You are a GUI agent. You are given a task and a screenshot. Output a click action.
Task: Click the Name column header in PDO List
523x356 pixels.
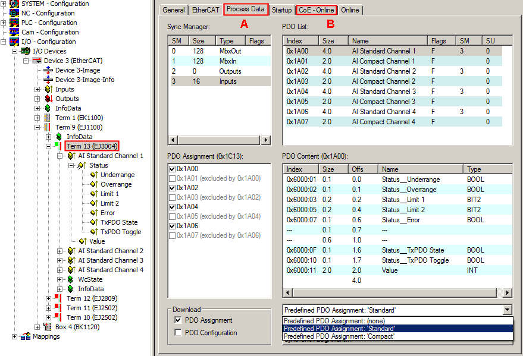(387, 40)
